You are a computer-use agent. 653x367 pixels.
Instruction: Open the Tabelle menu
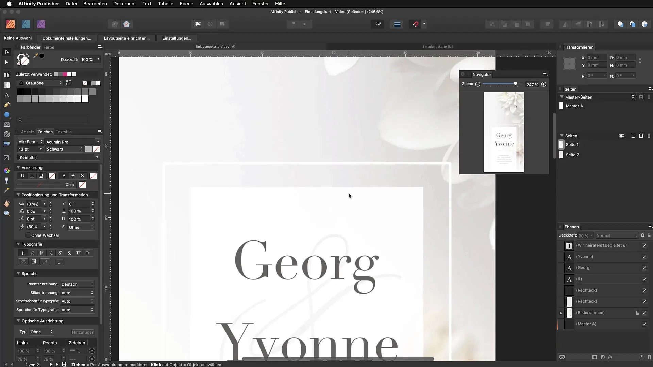[x=165, y=4]
